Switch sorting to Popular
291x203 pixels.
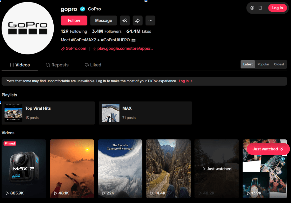pyautogui.click(x=263, y=64)
